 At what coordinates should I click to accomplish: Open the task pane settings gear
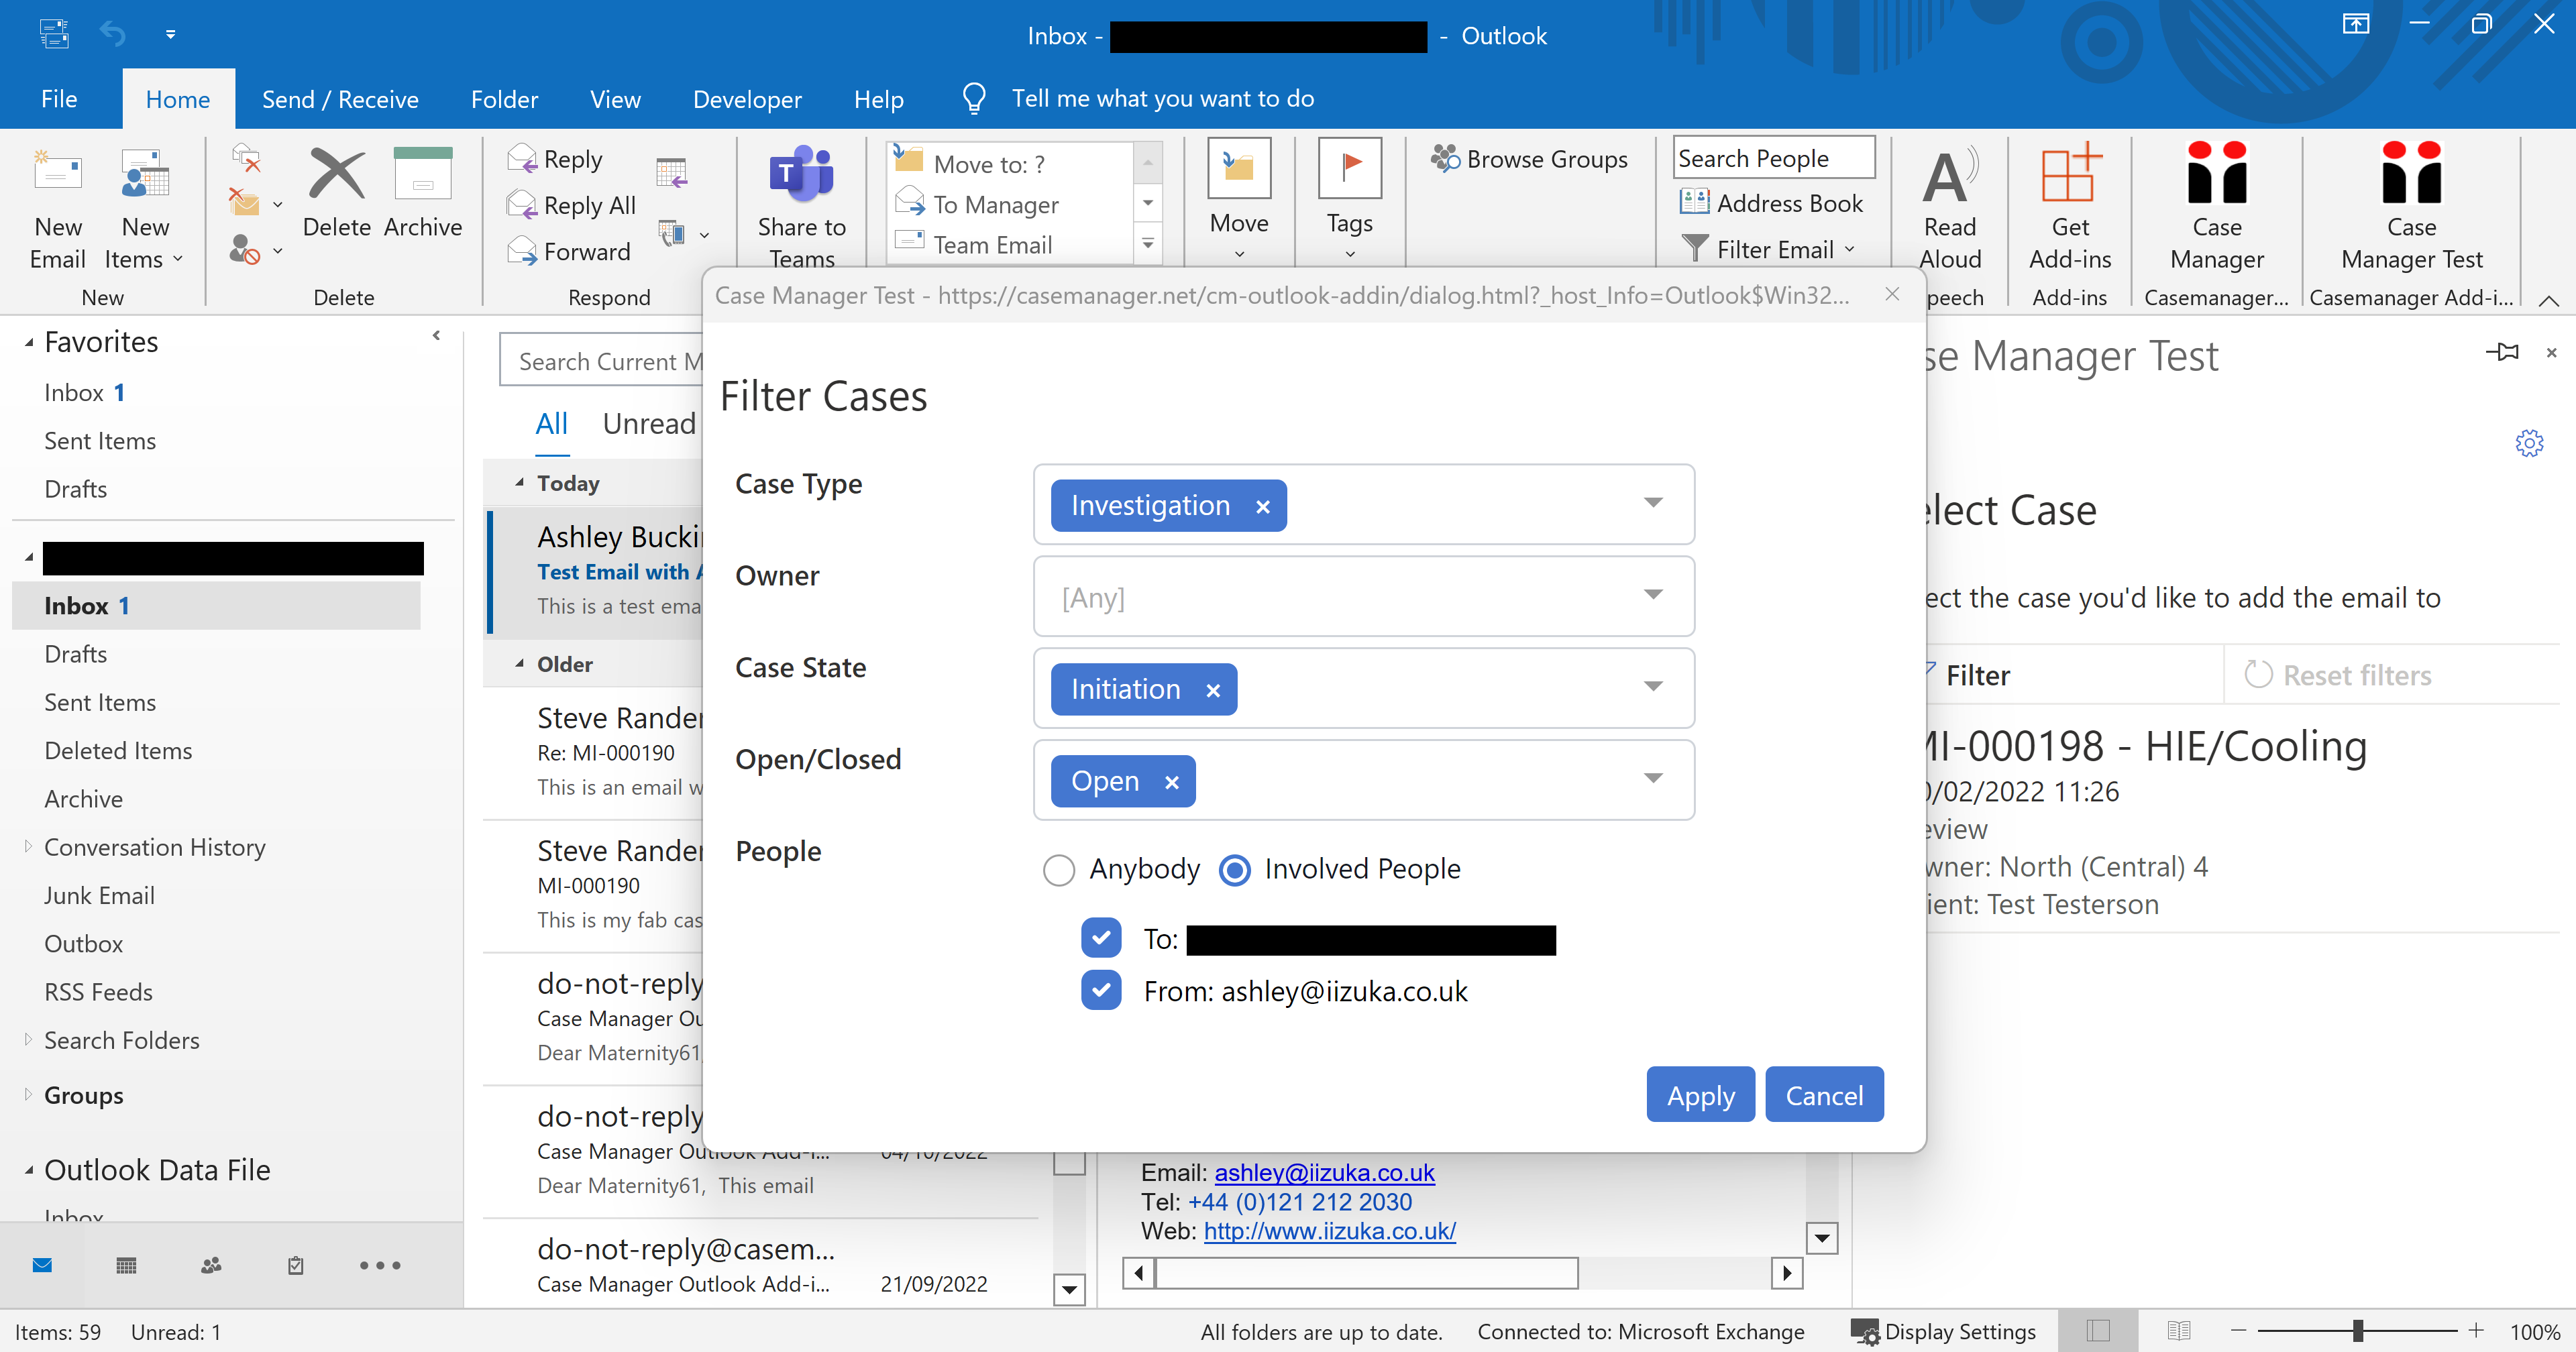[2528, 443]
